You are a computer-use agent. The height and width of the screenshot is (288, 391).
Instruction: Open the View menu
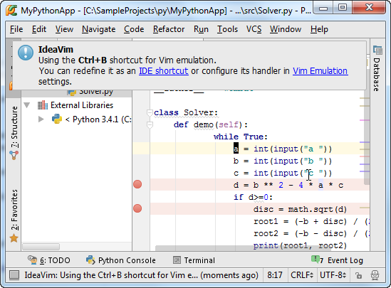click(64, 29)
